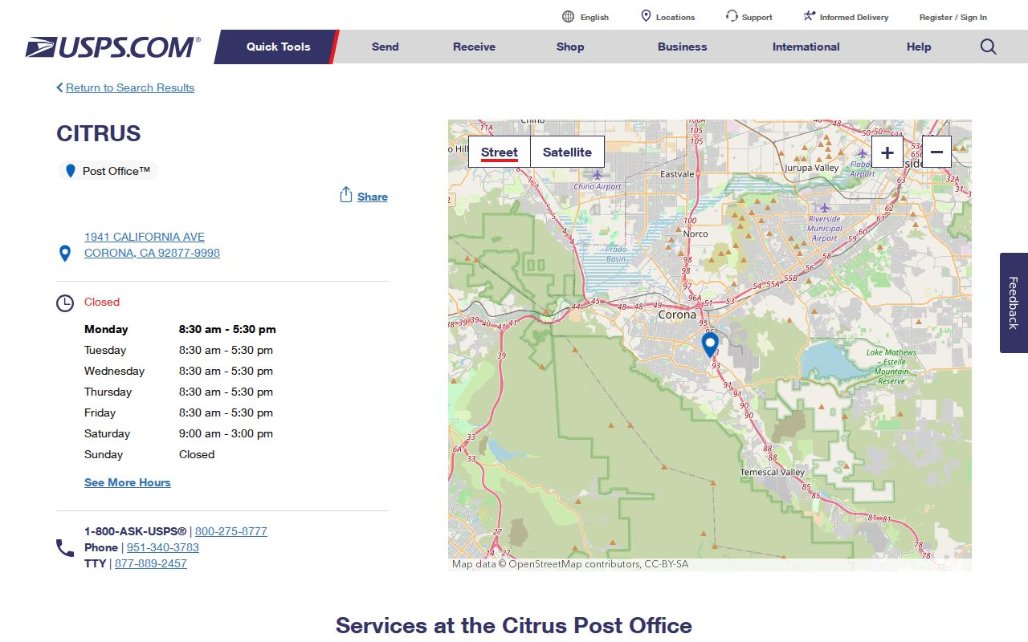Image resolution: width=1028 pixels, height=642 pixels.
Task: Switch map to Street view
Action: click(x=500, y=152)
